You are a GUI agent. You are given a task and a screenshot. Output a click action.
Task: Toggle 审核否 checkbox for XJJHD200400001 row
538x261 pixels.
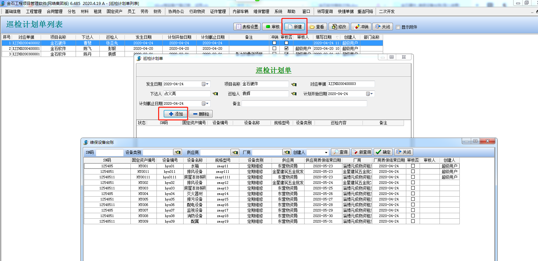pyautogui.click(x=286, y=48)
